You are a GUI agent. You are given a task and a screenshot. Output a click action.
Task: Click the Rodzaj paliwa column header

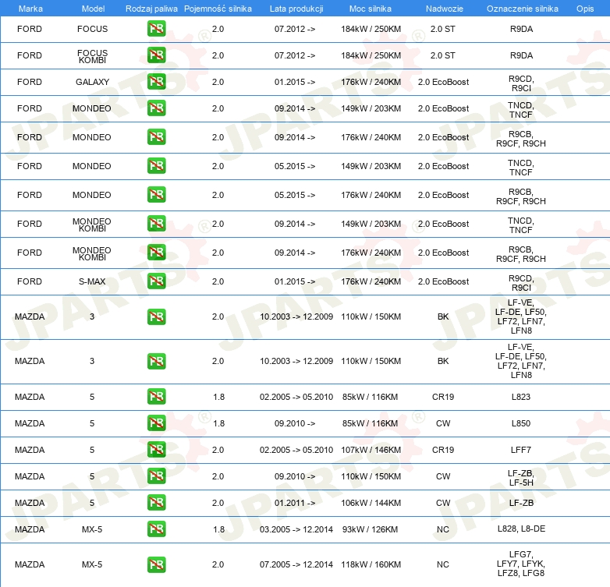[x=151, y=9]
